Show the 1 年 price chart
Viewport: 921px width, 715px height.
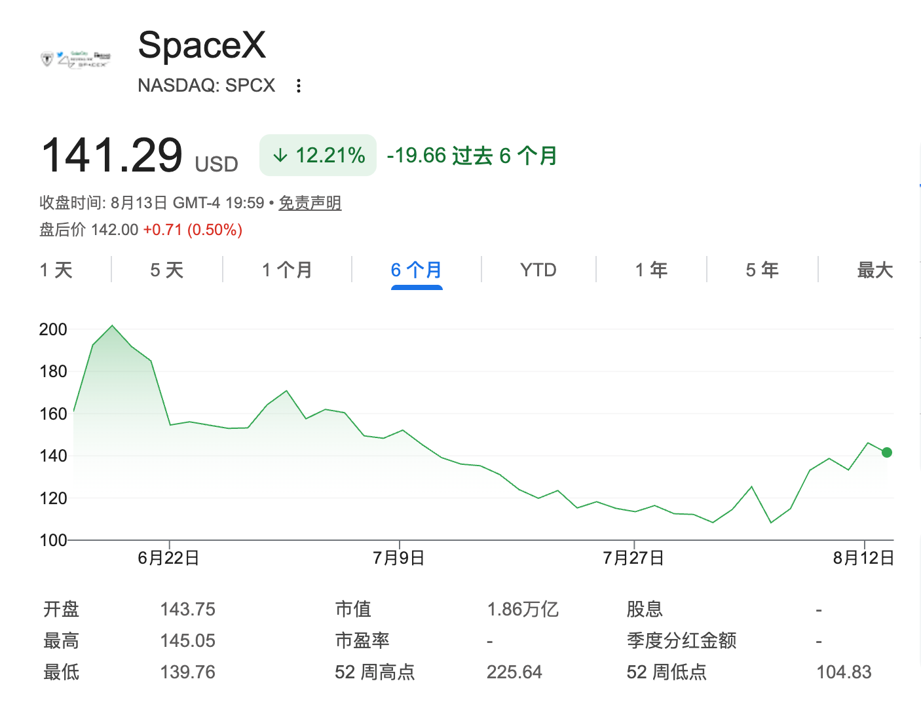coord(651,270)
